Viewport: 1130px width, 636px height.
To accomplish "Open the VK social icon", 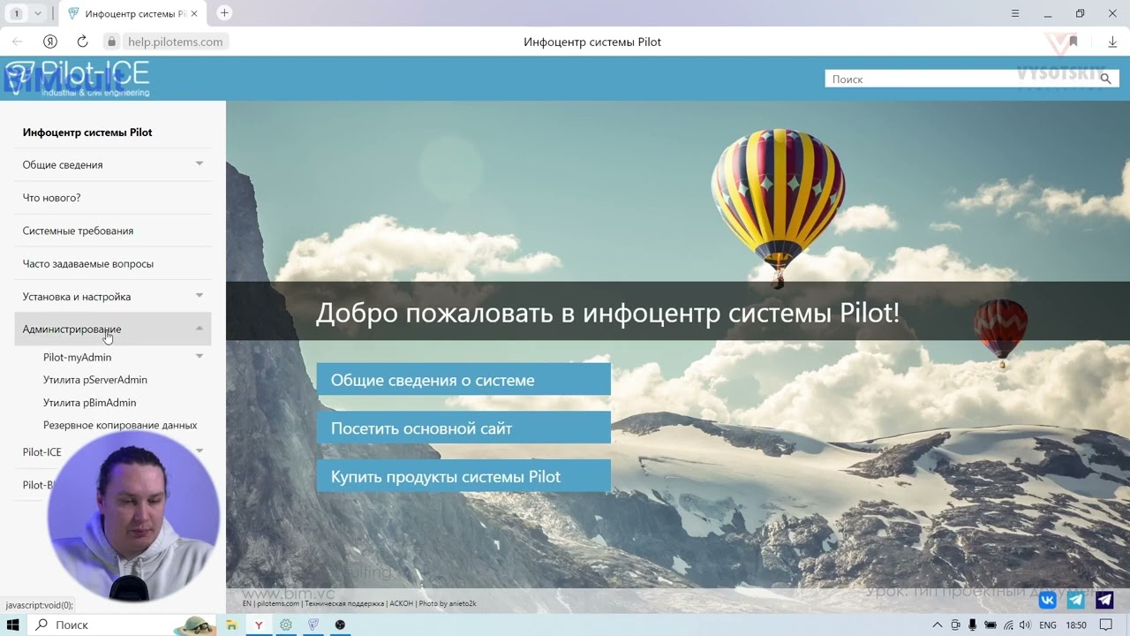I will pyautogui.click(x=1048, y=601).
